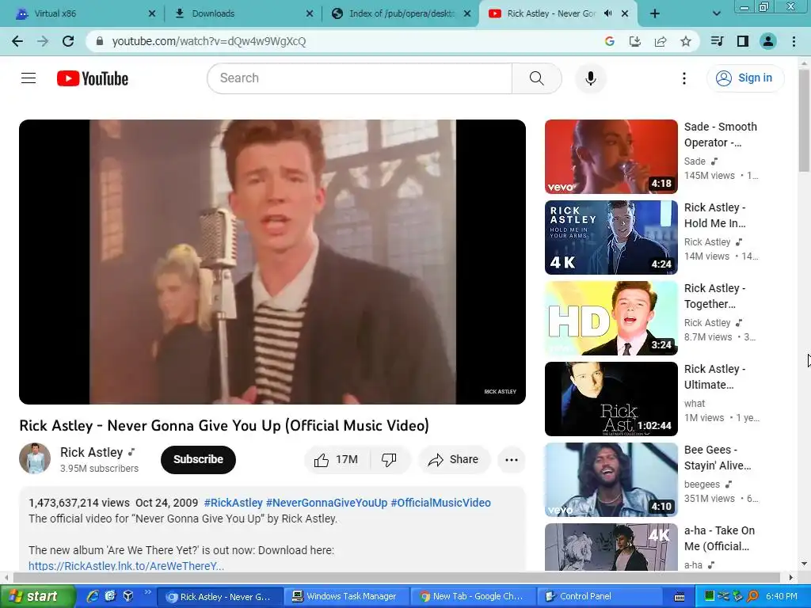
Task: Like the video with thumbs up
Action: [337, 460]
